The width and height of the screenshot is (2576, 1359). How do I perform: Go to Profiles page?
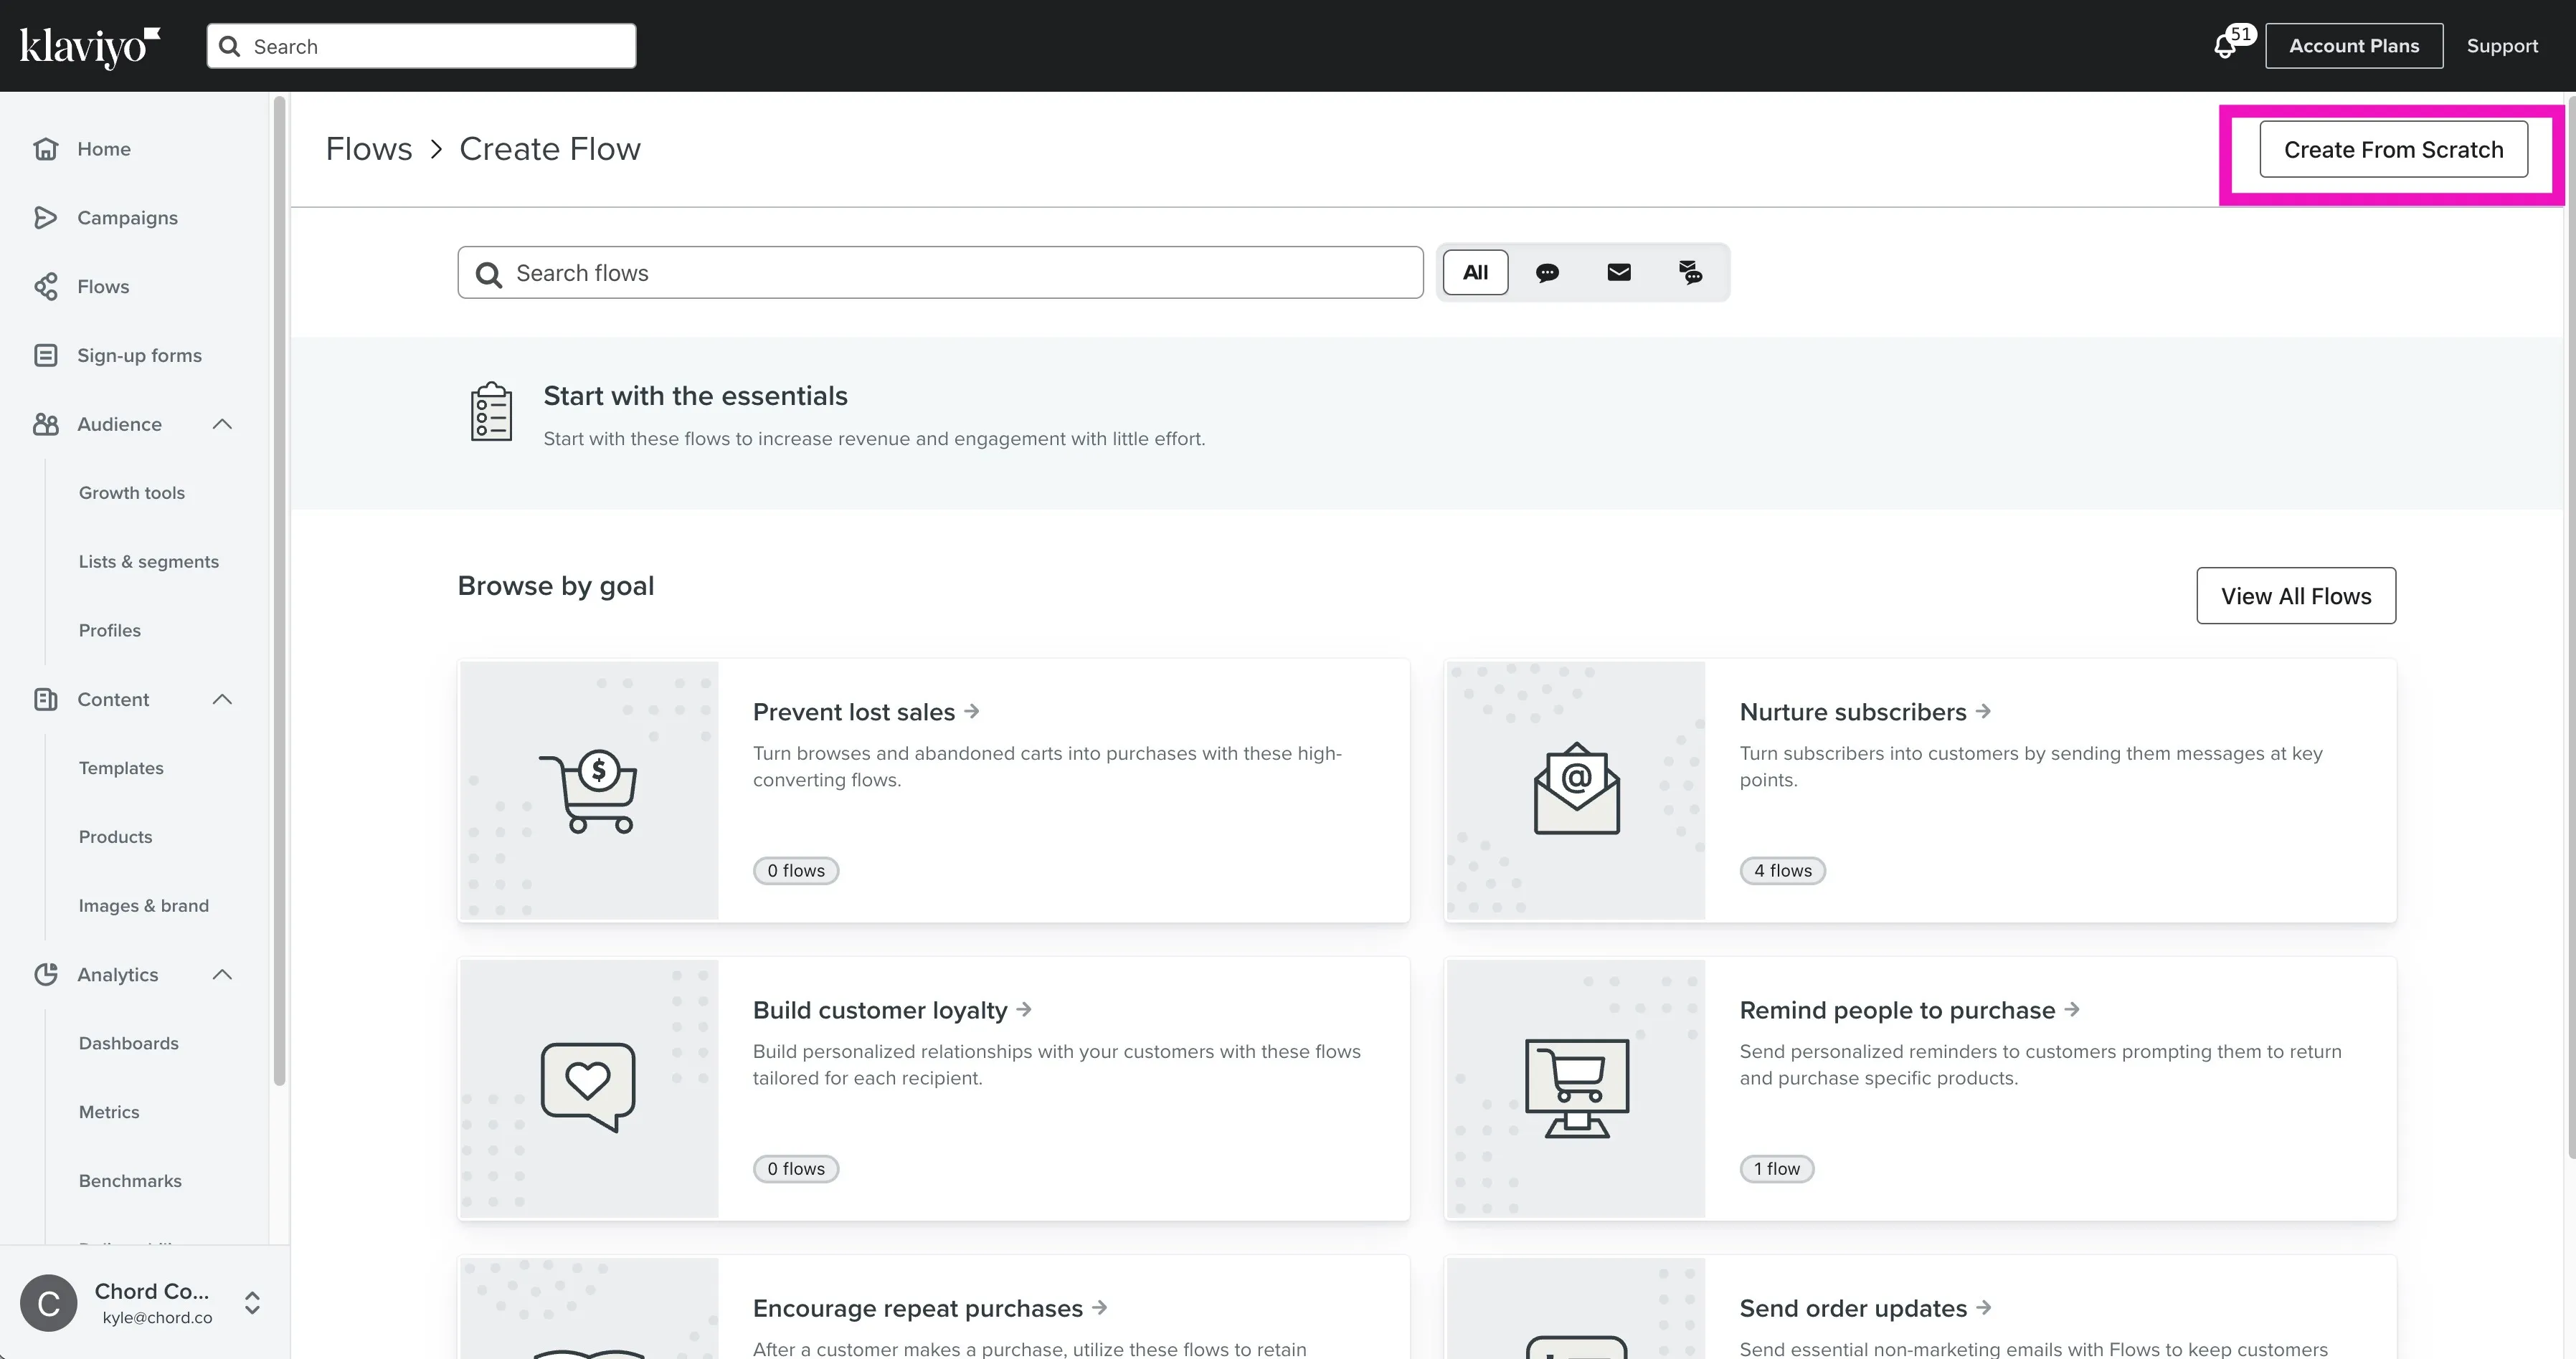pos(110,631)
